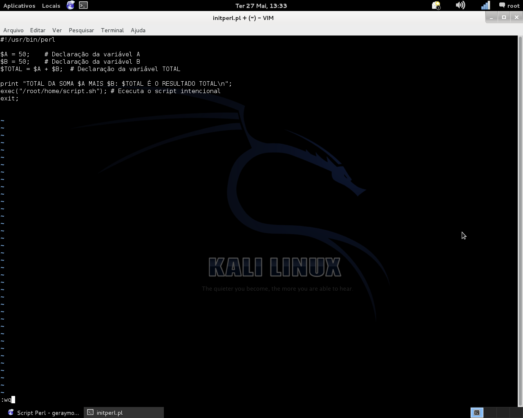Viewport: 523px width, 418px height.
Task: Open the Aplicativos menu
Action: click(x=19, y=6)
